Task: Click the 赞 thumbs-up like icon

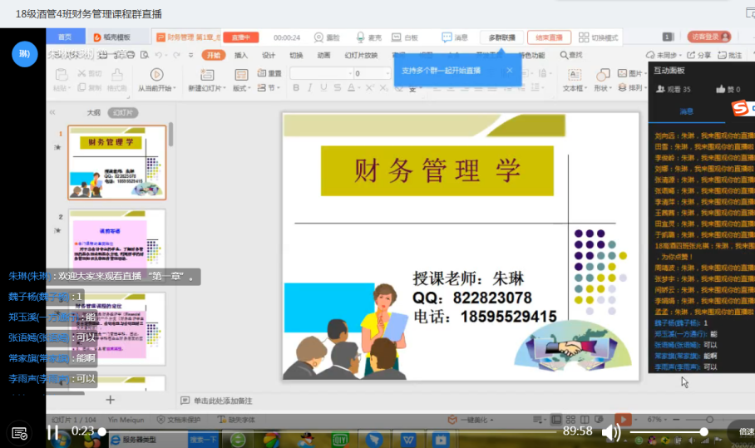Action: pos(720,89)
